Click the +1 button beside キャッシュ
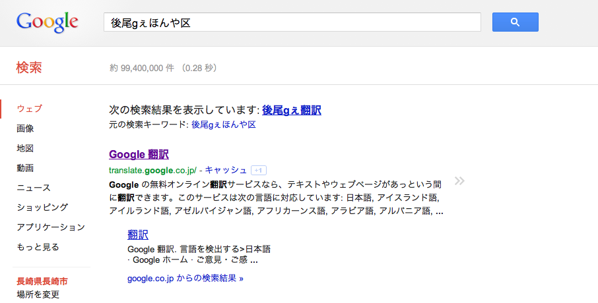Image resolution: width=598 pixels, height=303 pixels. (x=259, y=170)
